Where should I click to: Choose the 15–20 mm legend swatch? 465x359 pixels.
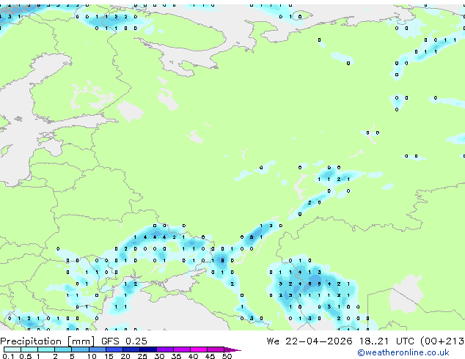[x=114, y=349]
